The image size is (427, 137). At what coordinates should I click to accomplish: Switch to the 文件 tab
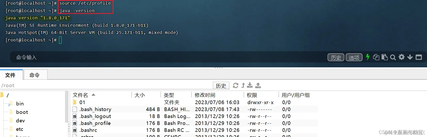(x=11, y=75)
